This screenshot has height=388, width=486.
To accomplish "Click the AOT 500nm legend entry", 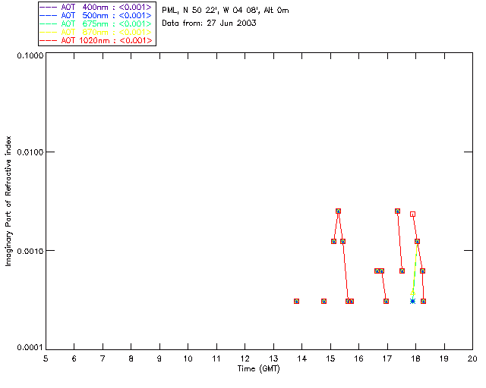I will coord(96,15).
